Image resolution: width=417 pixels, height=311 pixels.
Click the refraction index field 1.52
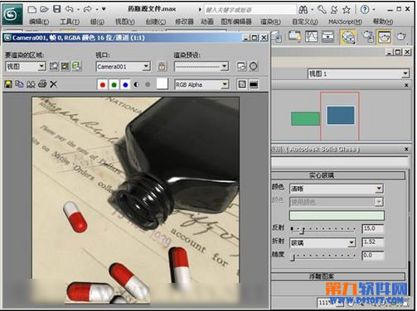pyautogui.click(x=372, y=242)
